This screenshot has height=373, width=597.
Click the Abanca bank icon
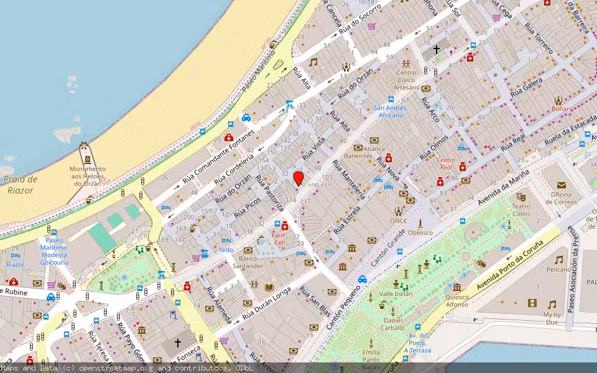pyautogui.click(x=374, y=140)
